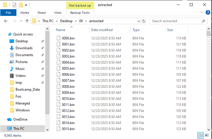The image size is (212, 139).
Task: Open address bar previous locations dropdown
Action: (x=138, y=21)
